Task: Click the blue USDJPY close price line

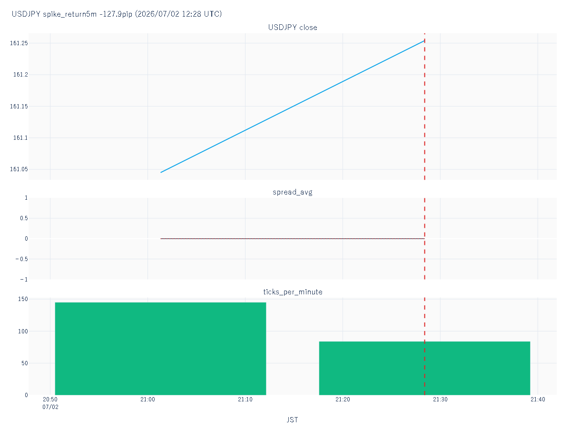Action: tap(293, 107)
